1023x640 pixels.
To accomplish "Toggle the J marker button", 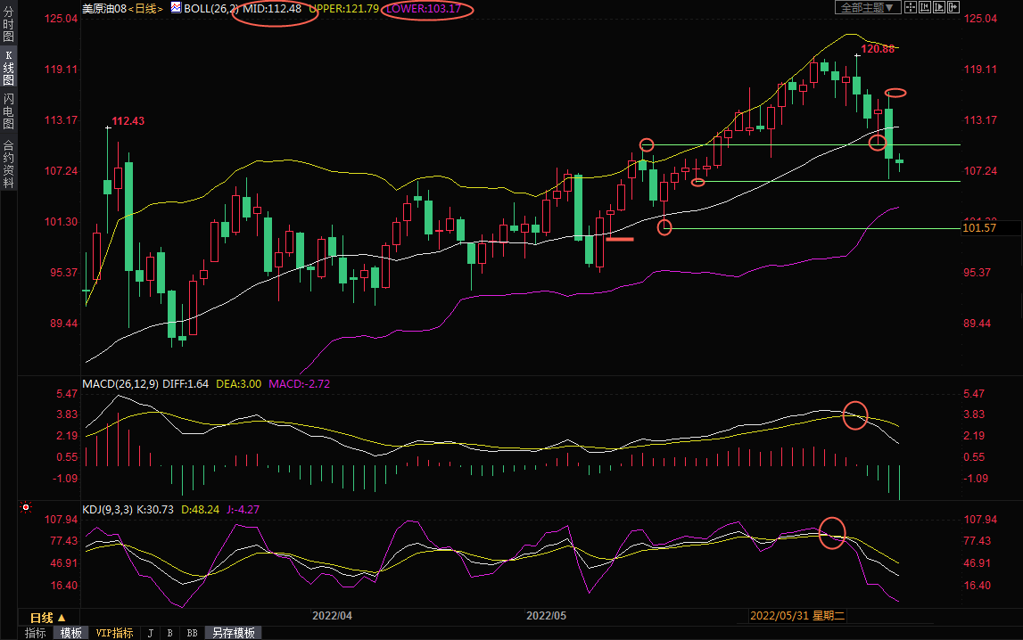I will [150, 633].
